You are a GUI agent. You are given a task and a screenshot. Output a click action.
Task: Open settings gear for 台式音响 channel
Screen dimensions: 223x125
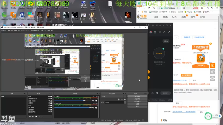[96, 101]
